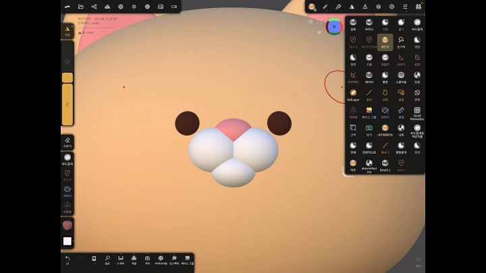
Task: Open the Camera settings menu
Action: [x=174, y=7]
